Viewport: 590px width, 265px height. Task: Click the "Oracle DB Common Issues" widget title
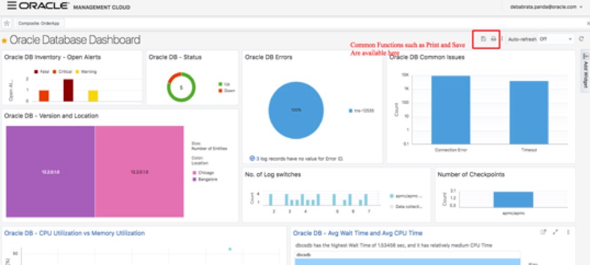tap(427, 57)
